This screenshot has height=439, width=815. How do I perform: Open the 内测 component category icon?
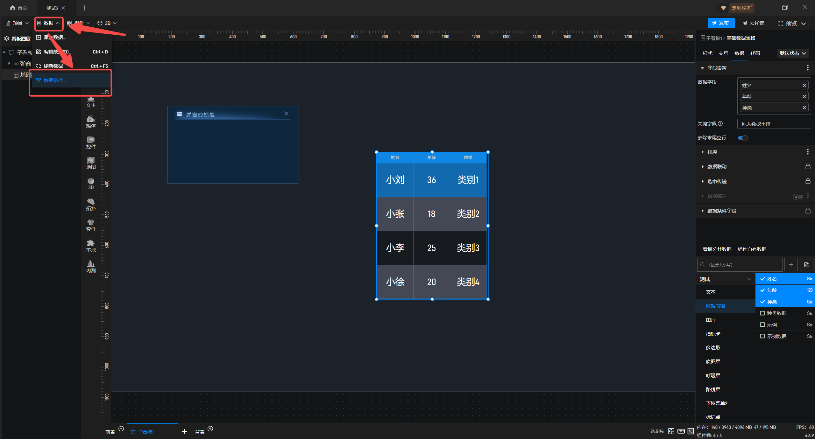[91, 266]
